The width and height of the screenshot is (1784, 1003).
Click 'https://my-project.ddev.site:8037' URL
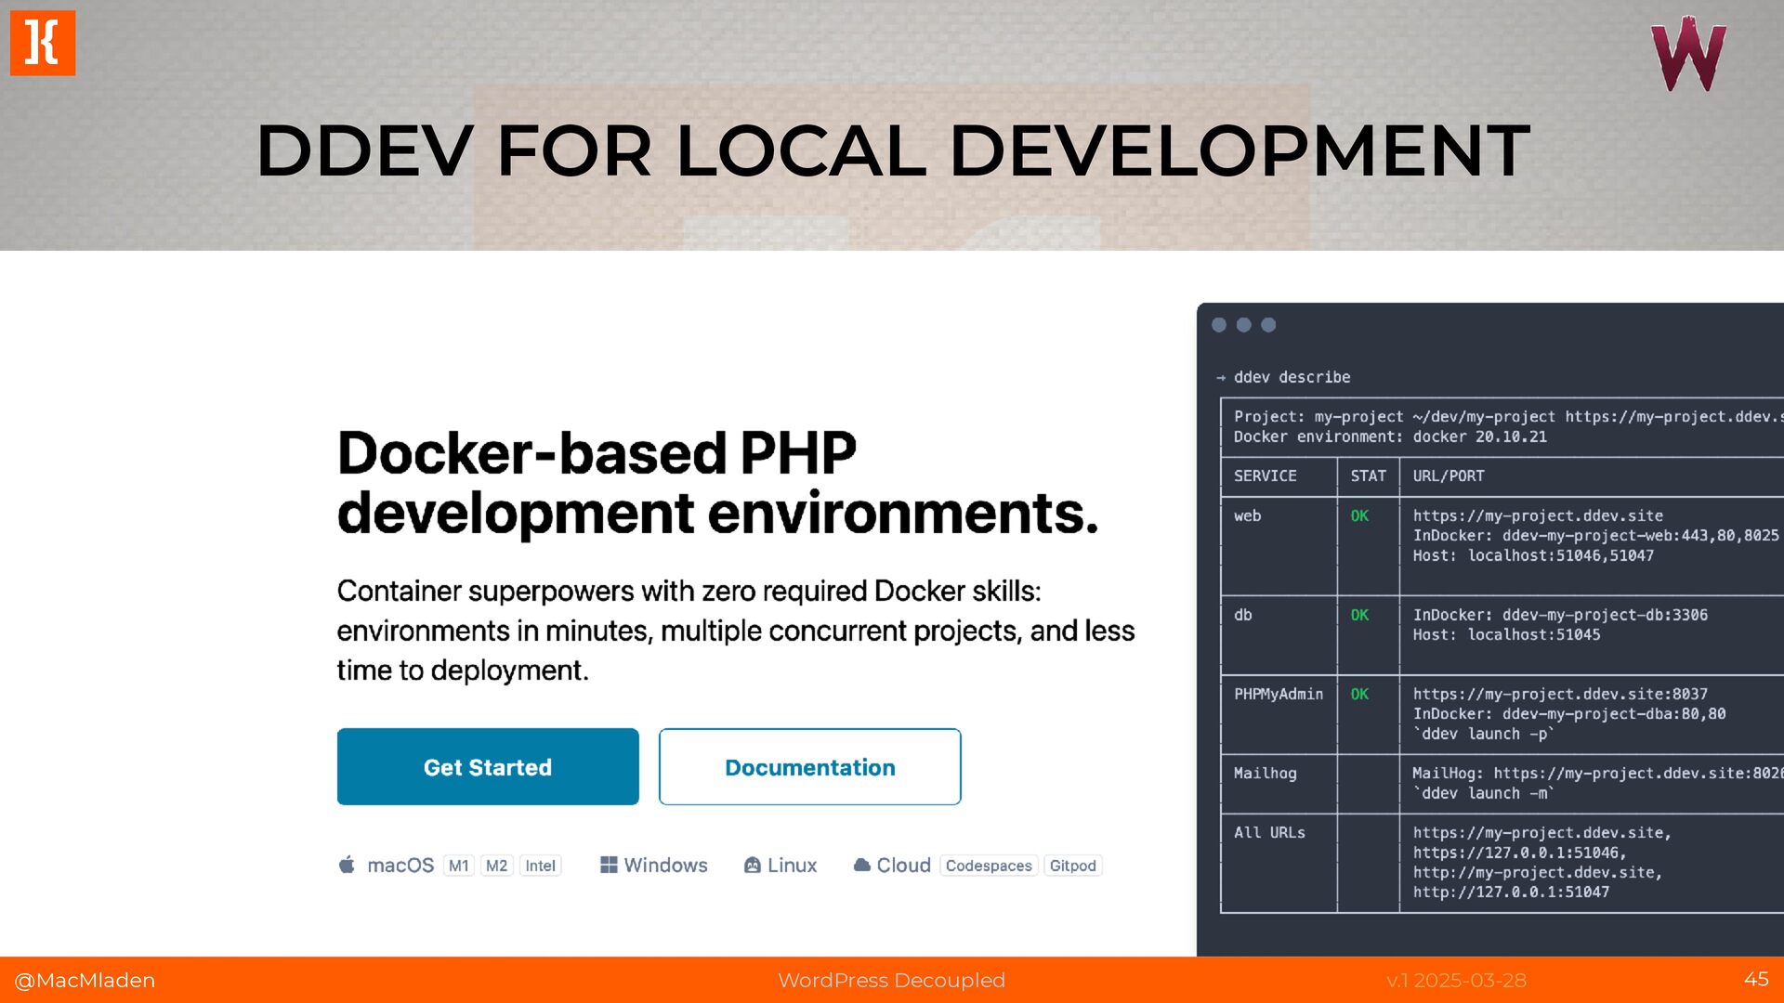(x=1560, y=694)
